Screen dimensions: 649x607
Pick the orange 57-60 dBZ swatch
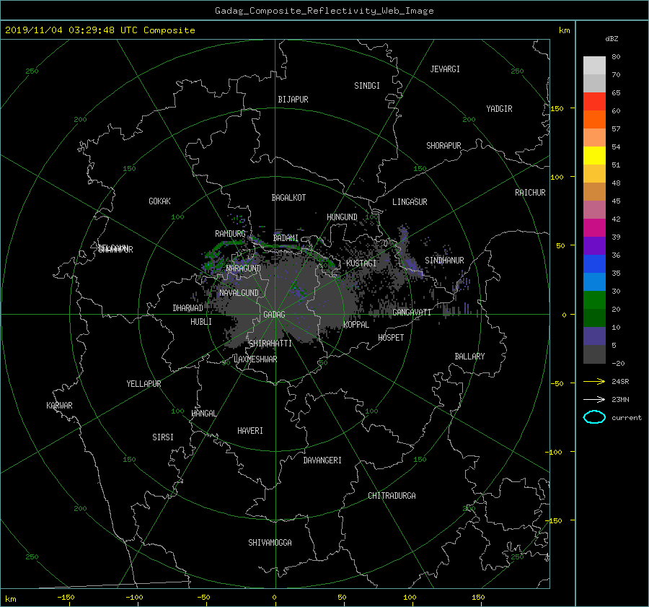click(594, 120)
